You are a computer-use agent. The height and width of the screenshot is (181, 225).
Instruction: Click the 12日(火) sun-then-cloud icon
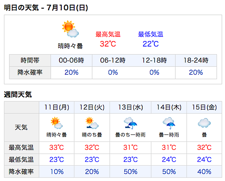(x=92, y=123)
